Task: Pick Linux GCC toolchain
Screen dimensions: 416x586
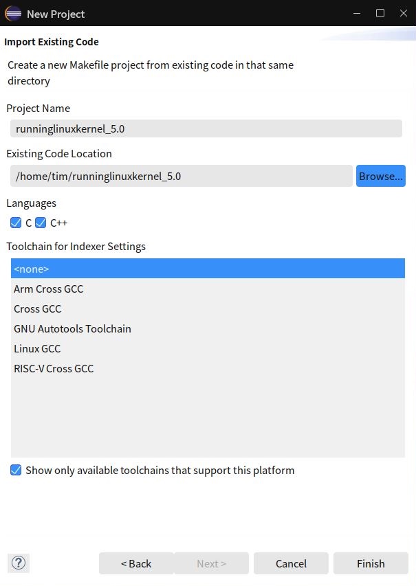Action: [208, 348]
